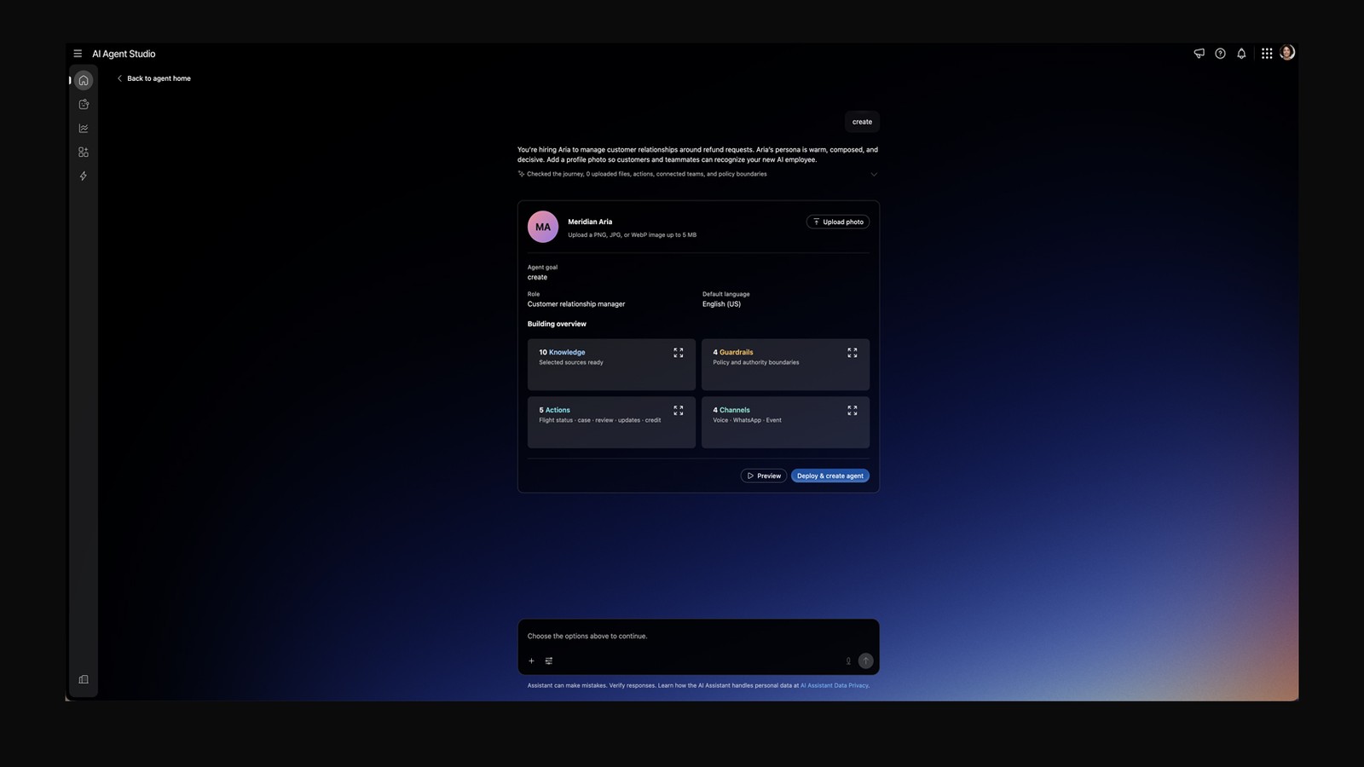
Task: Click the Guardrails card label
Action: (x=737, y=352)
